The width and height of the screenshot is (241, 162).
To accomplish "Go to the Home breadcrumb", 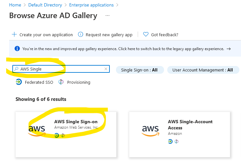I will coord(15,5).
